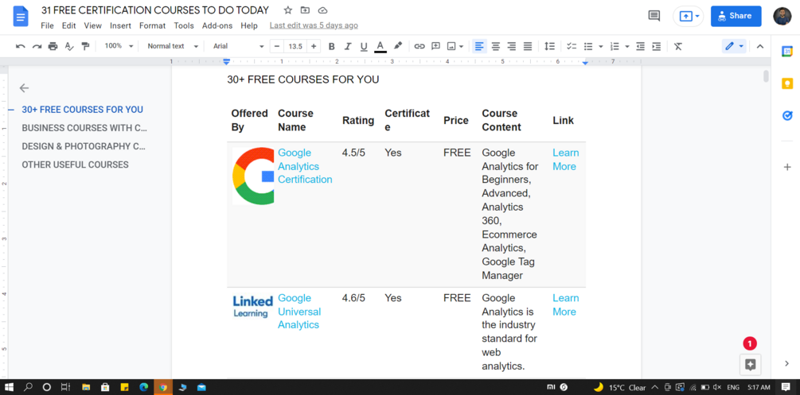Viewport: 800px width, 395px height.
Task: Click the blue Share button
Action: click(736, 17)
